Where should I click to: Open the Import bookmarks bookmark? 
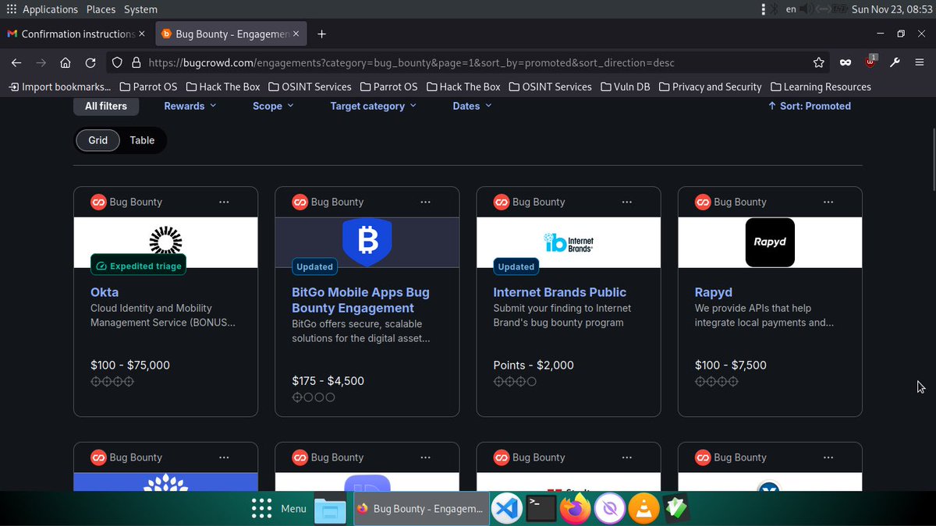pos(59,86)
